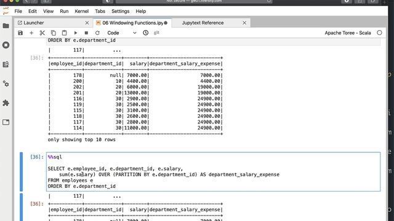Close the Jupytext Reference tab
This screenshot has width=394, height=221.
(244, 23)
